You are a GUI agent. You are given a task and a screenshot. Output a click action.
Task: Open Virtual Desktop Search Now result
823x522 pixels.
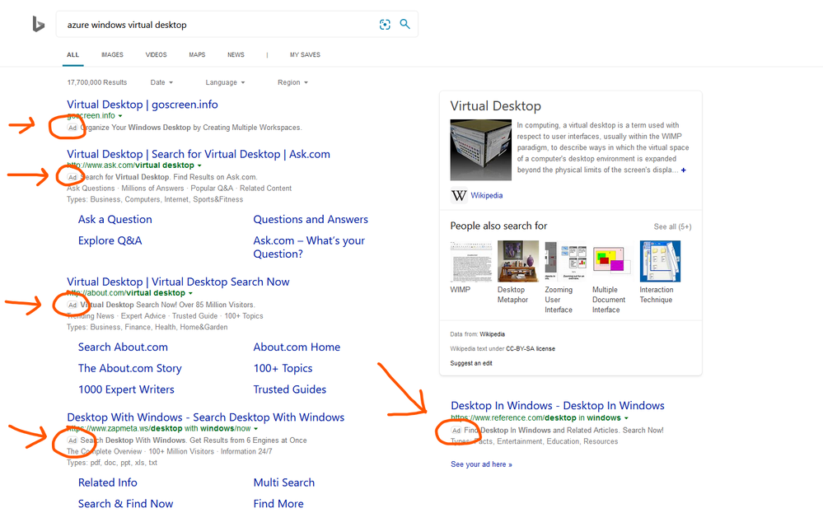pyautogui.click(x=178, y=282)
